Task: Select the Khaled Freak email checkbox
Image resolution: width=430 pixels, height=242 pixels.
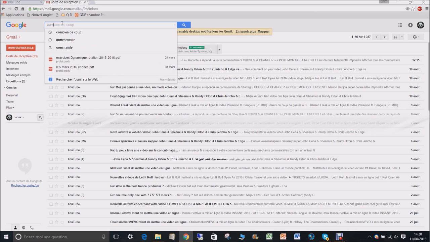Action: (x=51, y=105)
